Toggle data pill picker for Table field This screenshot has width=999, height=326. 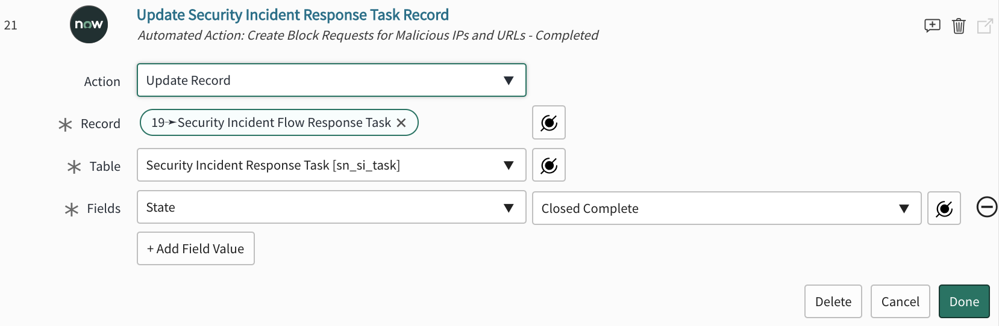[x=549, y=165]
